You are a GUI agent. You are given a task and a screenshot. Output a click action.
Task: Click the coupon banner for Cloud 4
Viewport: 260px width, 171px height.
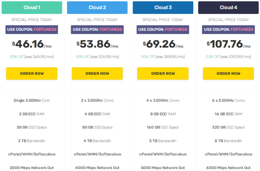point(228,29)
